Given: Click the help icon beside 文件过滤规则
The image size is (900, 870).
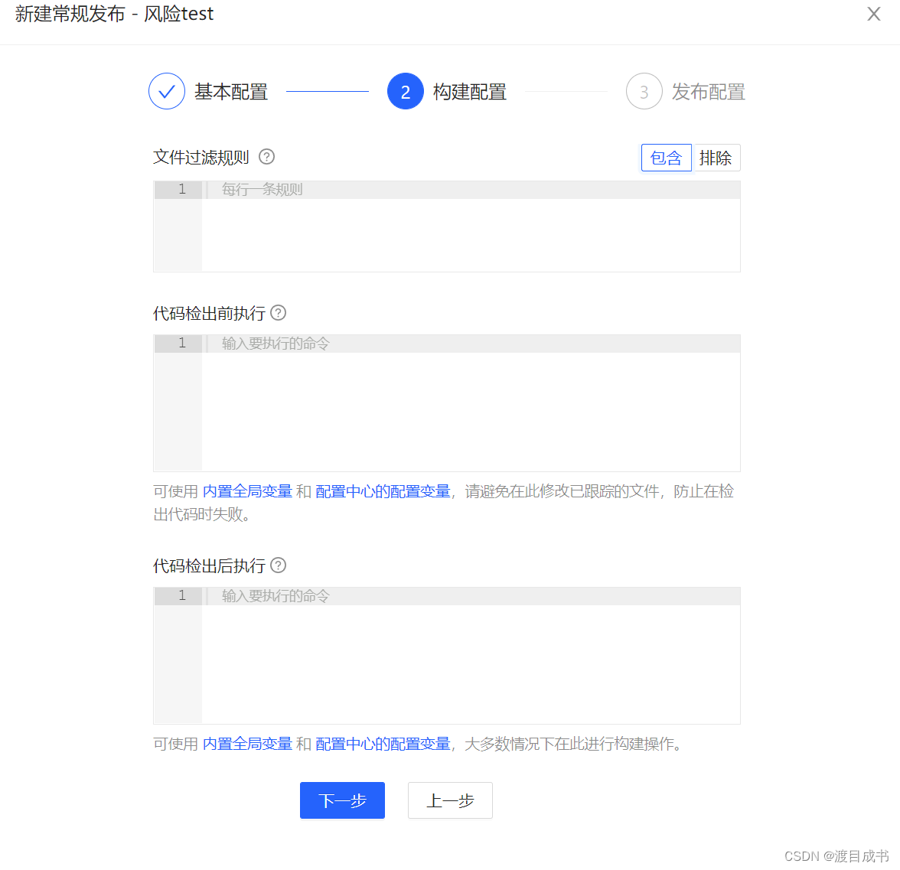Looking at the screenshot, I should [266, 157].
